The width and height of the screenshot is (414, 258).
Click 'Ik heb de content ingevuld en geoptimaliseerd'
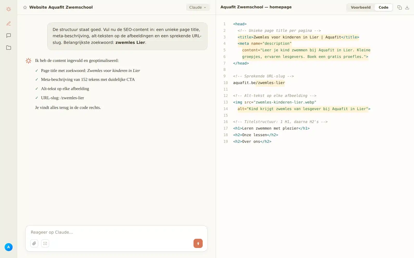tap(77, 61)
